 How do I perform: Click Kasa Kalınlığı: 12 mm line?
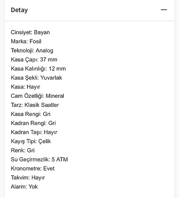pyautogui.click(x=38, y=69)
